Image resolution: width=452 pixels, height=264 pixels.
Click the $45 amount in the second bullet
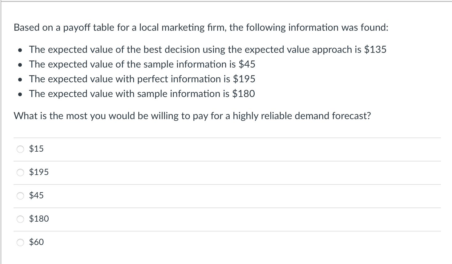247,64
